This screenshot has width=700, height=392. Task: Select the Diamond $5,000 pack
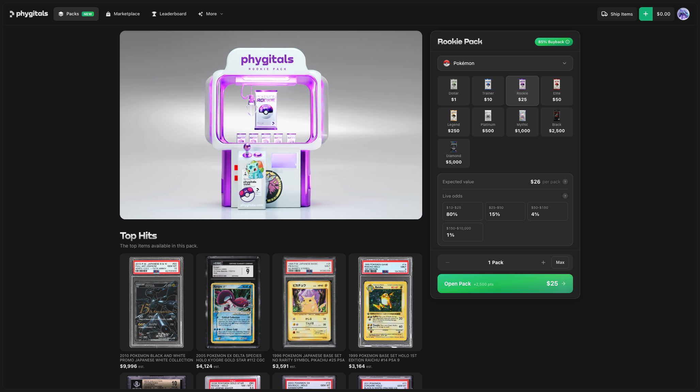click(x=454, y=153)
